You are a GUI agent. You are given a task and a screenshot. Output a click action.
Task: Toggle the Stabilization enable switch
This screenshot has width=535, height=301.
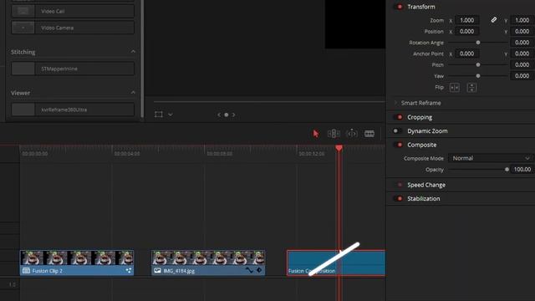click(399, 199)
